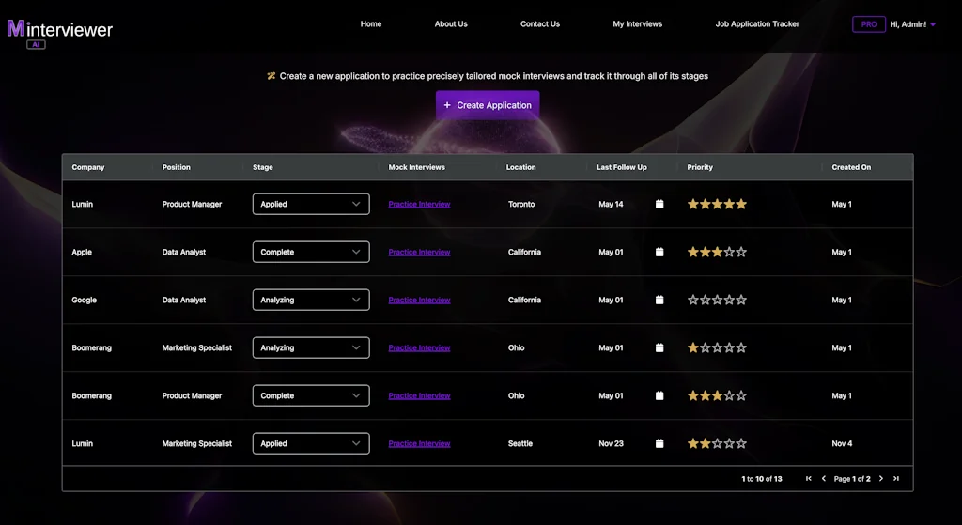Click the Nov 4 created-on cell
Image resolution: width=962 pixels, height=525 pixels.
842,443
